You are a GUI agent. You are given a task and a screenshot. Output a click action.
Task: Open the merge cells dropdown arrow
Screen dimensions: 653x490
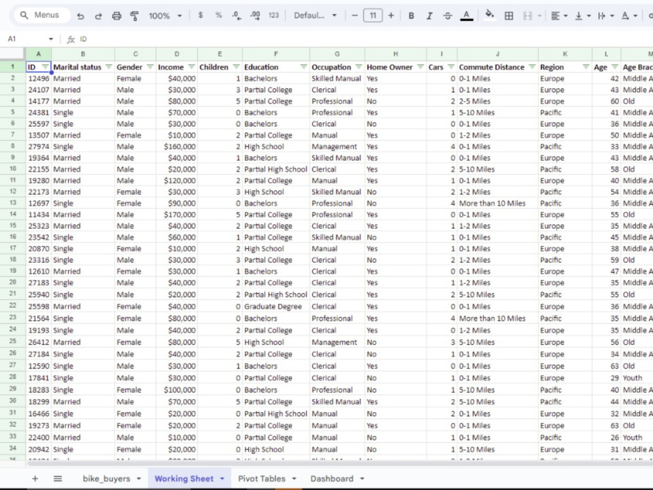(x=539, y=16)
